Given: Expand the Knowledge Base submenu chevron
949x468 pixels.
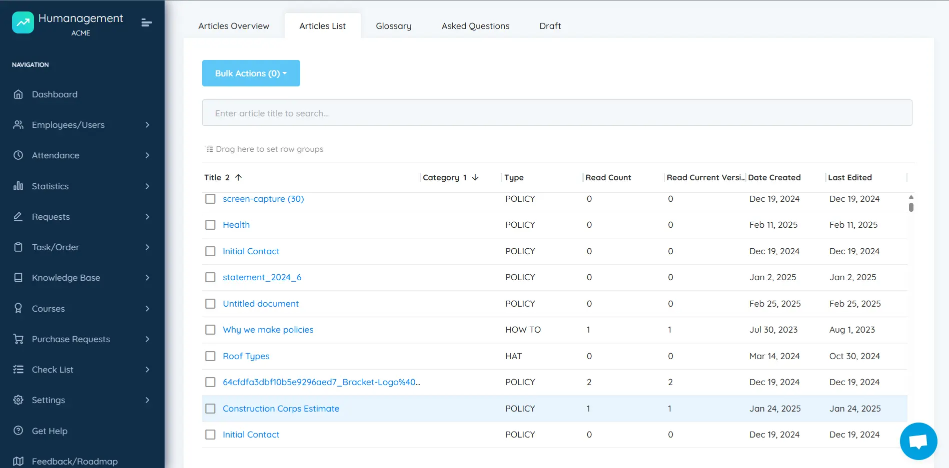Looking at the screenshot, I should tap(148, 278).
